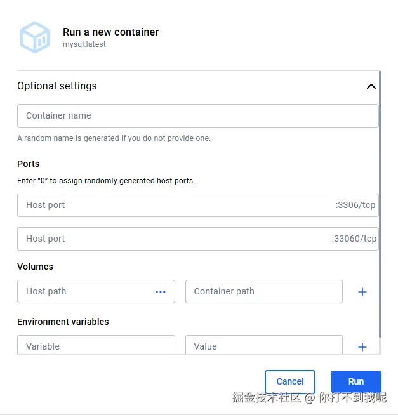This screenshot has height=415, width=398.
Task: Click the Container path field
Action: 263,292
